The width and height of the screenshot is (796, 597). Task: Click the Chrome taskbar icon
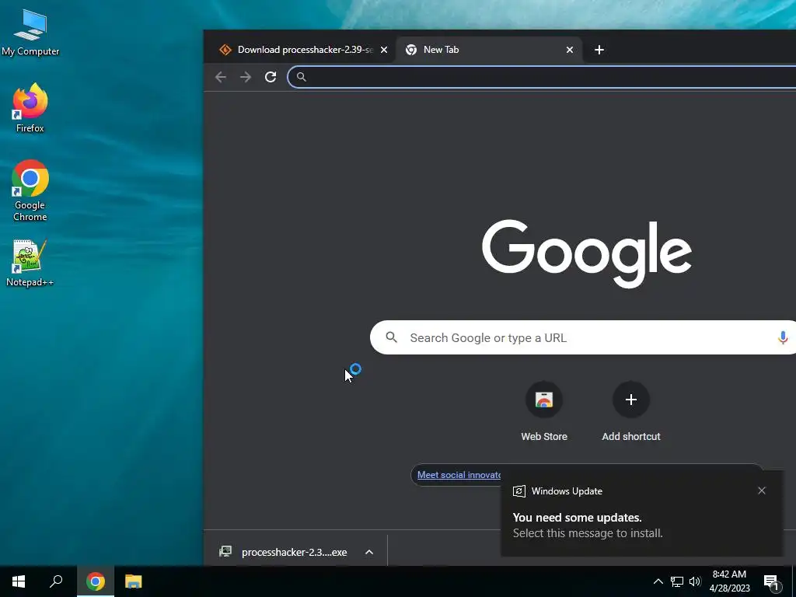coord(96,581)
